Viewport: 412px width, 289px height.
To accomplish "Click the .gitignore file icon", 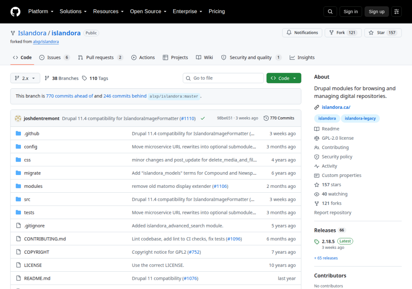I will [18, 225].
